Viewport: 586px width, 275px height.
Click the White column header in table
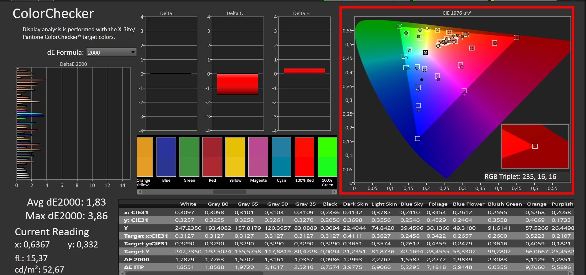point(188,204)
